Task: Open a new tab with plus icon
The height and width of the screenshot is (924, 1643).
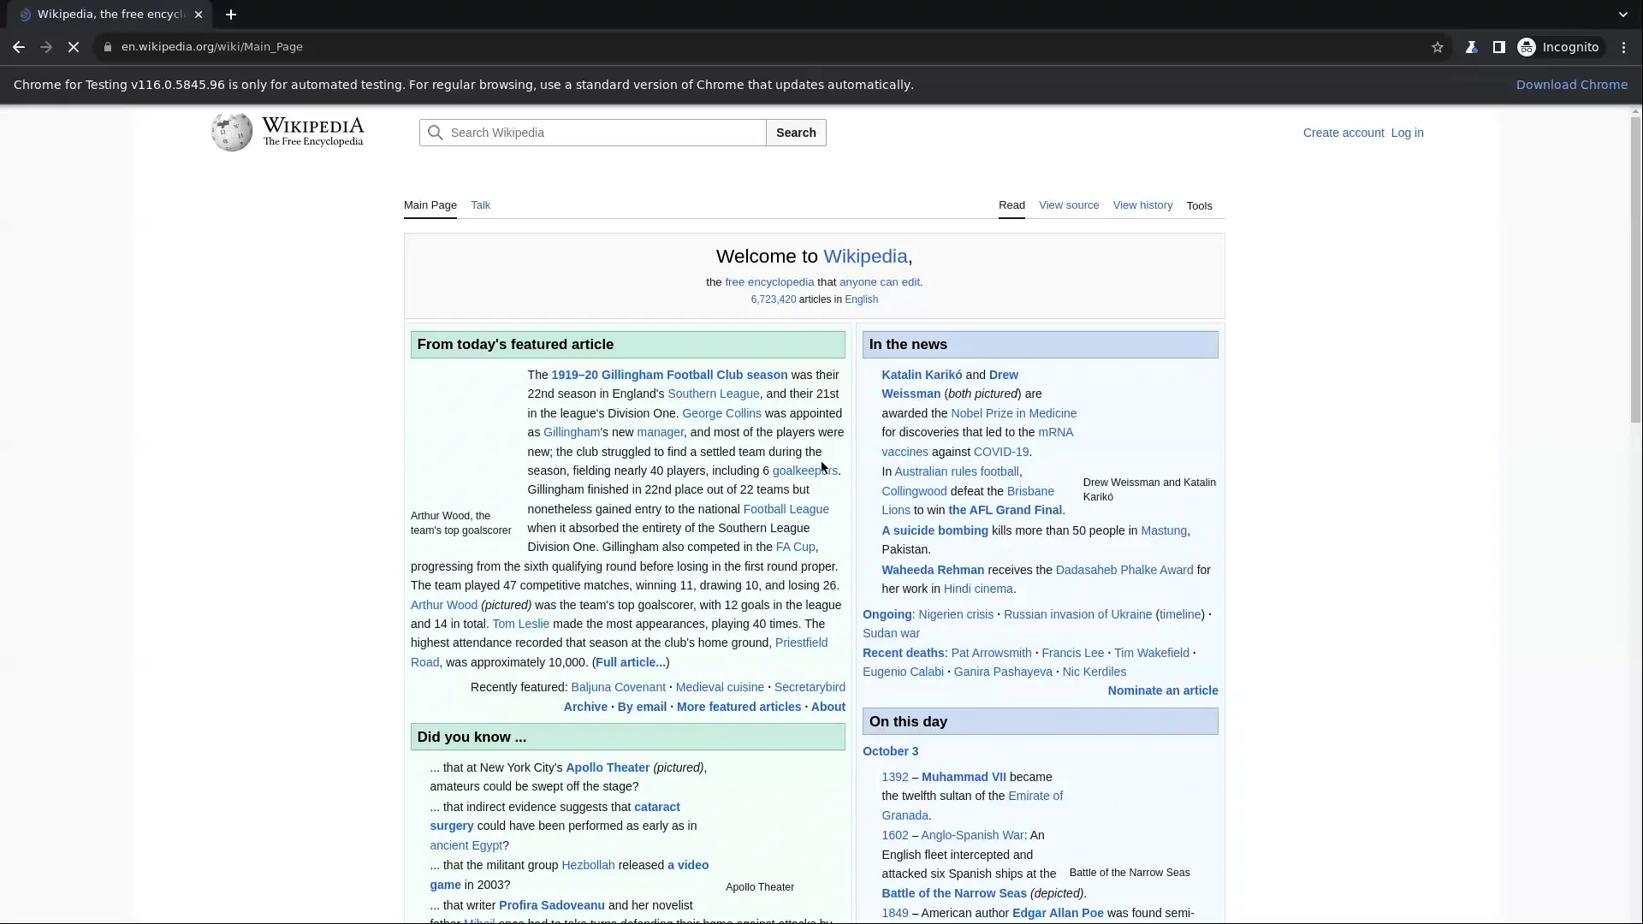Action: 231,15
